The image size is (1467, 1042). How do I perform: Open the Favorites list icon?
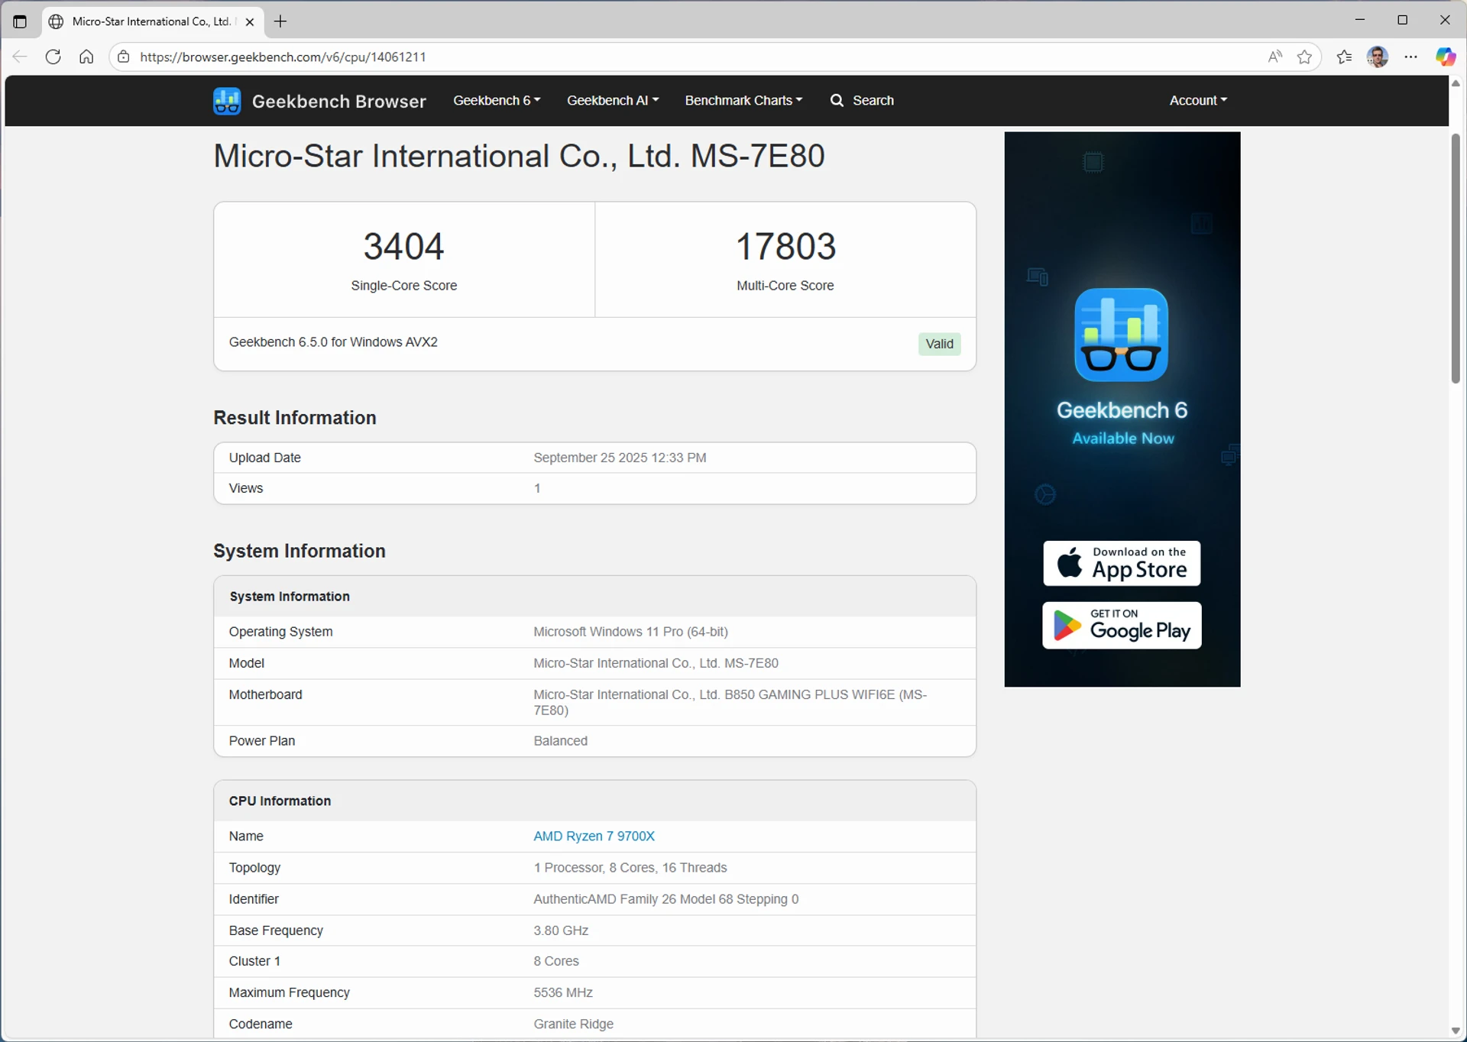coord(1344,57)
